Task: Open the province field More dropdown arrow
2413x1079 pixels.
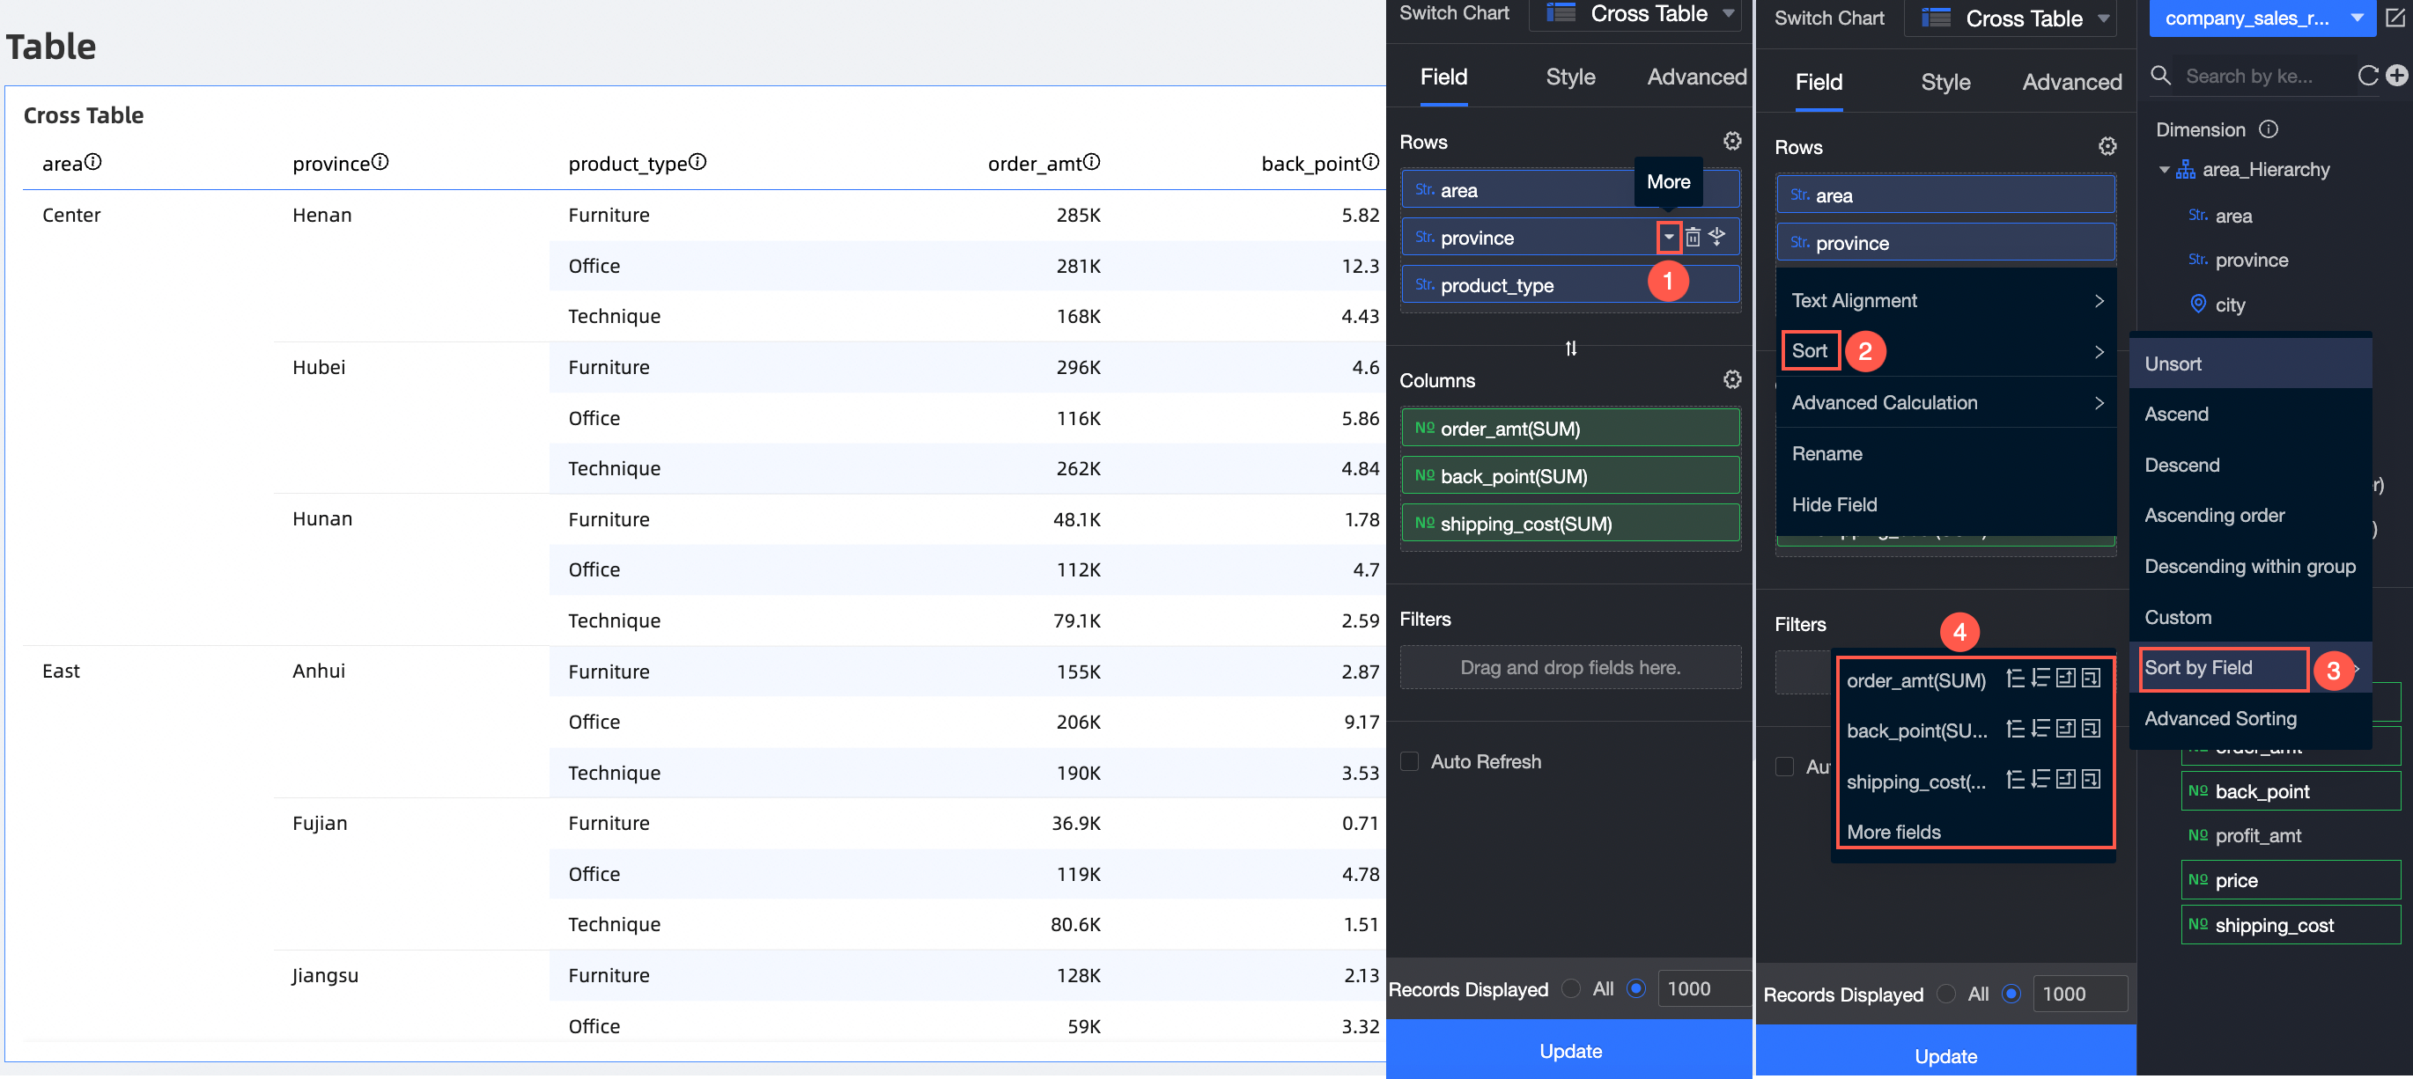Action: click(1668, 238)
